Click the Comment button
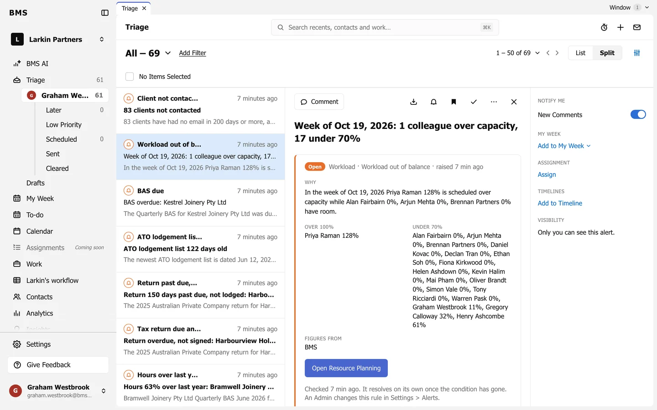Viewport: 657px width, 410px height. [319, 102]
